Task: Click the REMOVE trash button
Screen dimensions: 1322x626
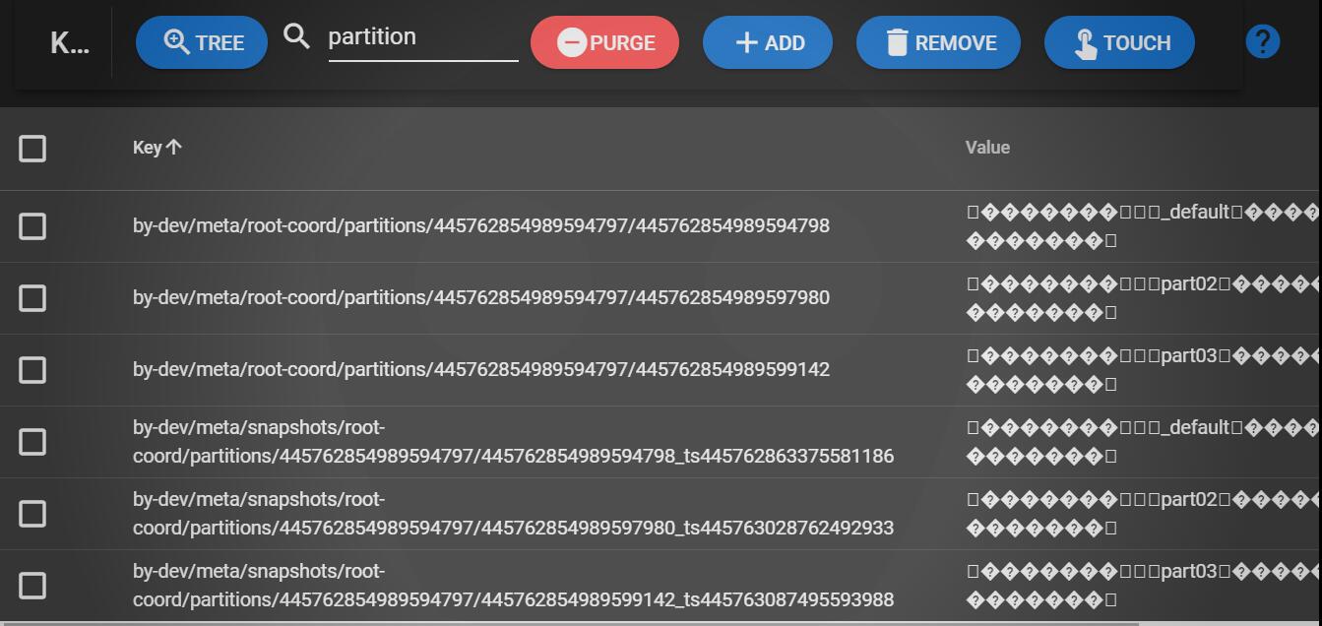Action: click(938, 42)
